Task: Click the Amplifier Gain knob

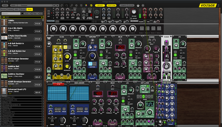Action: tap(92, 56)
